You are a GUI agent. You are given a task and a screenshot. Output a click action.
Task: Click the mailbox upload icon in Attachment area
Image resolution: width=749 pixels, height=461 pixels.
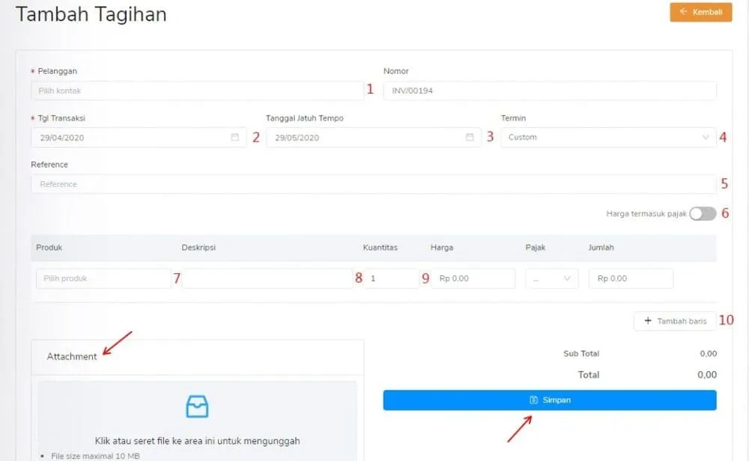coord(196,406)
